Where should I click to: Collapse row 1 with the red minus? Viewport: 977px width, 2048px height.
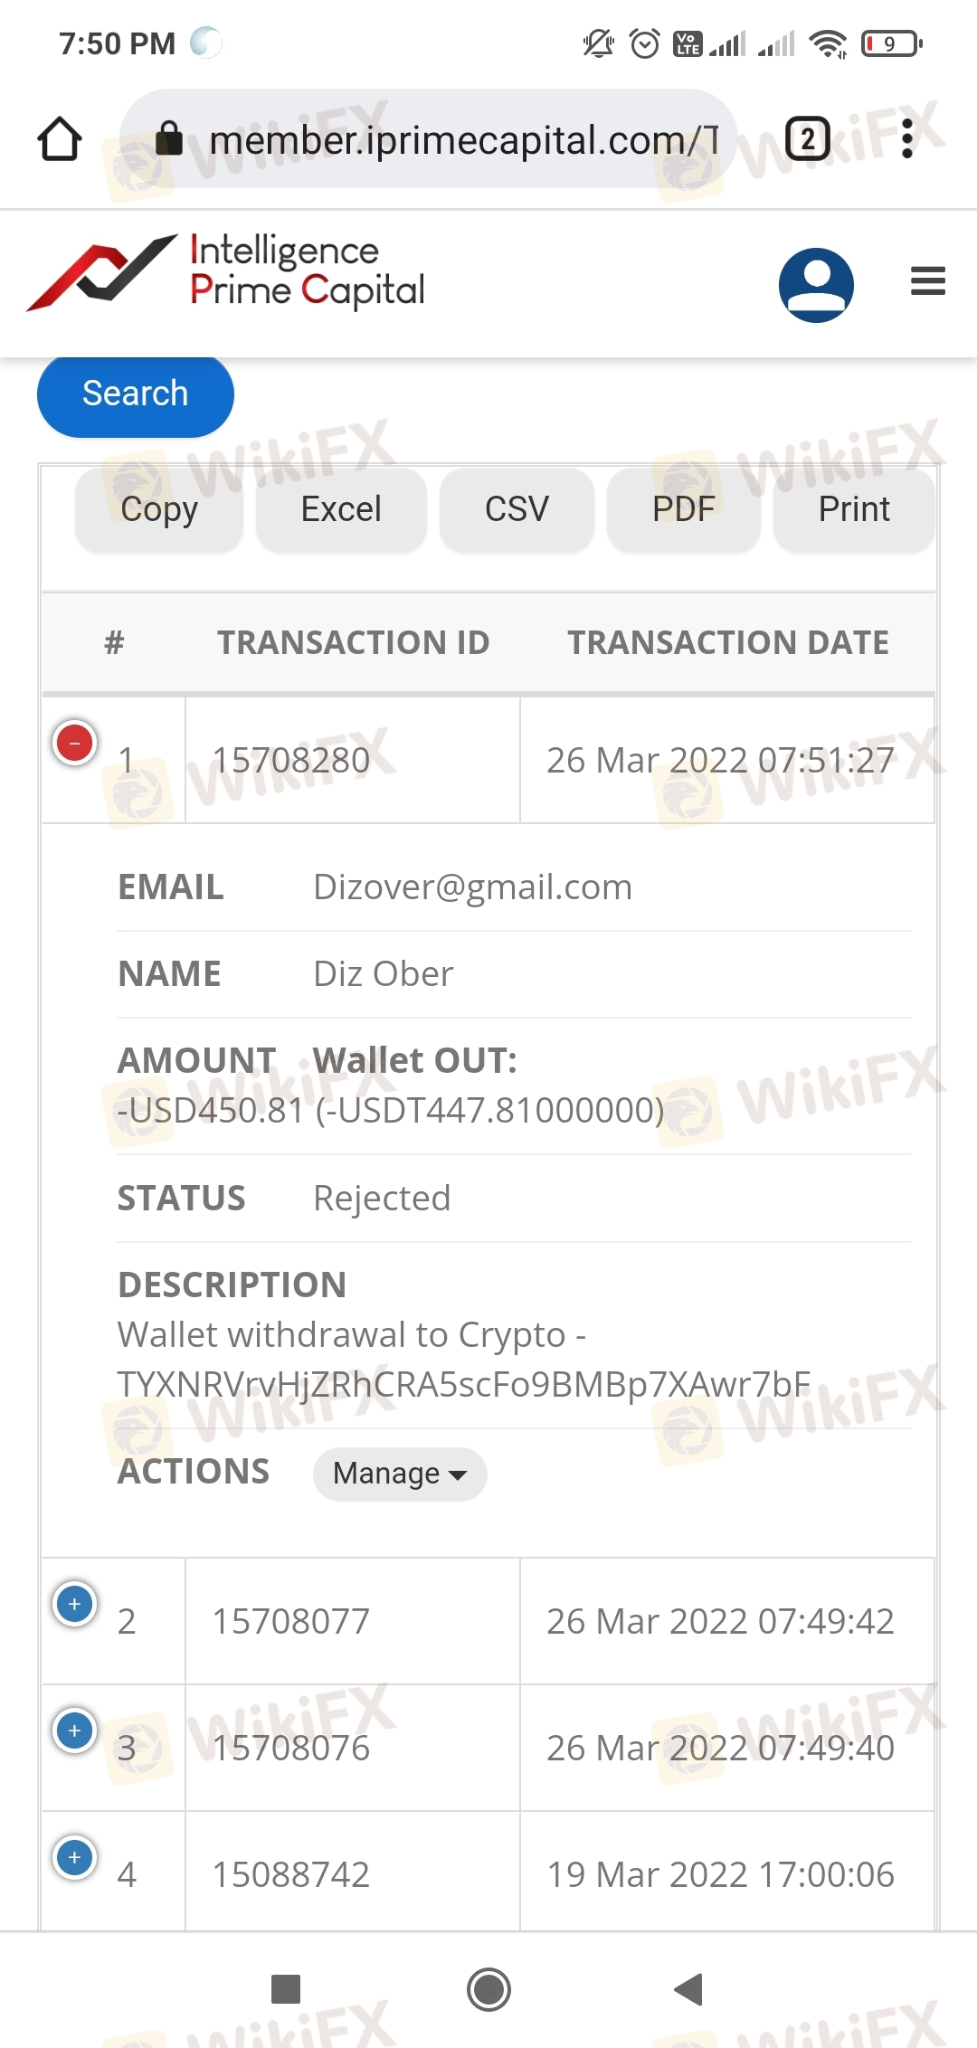(x=75, y=743)
